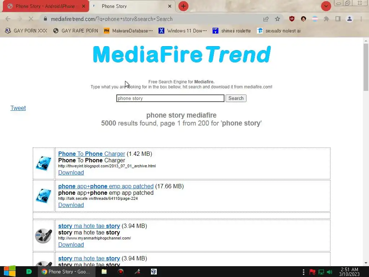View site info via lock icon

[45, 19]
